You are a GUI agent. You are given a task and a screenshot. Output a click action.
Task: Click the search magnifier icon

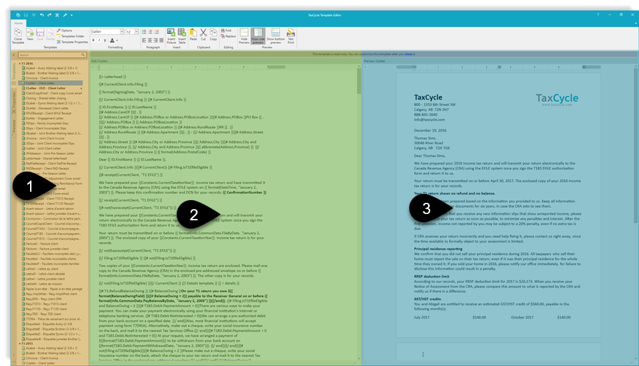tap(83, 55)
